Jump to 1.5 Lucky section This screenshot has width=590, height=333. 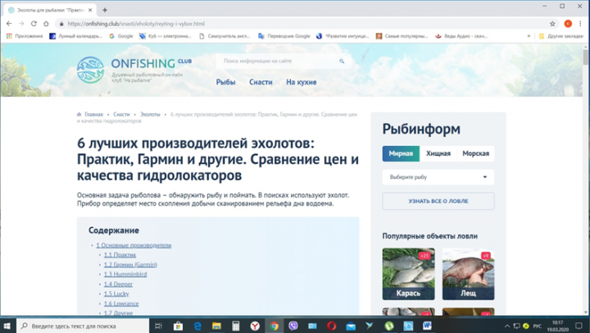(116, 294)
